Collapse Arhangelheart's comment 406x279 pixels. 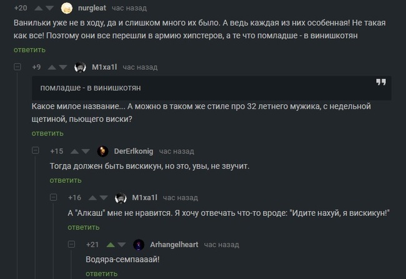coord(71,244)
